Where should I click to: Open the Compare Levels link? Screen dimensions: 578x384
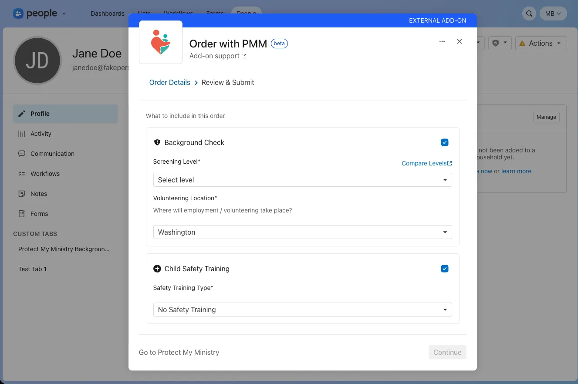426,163
